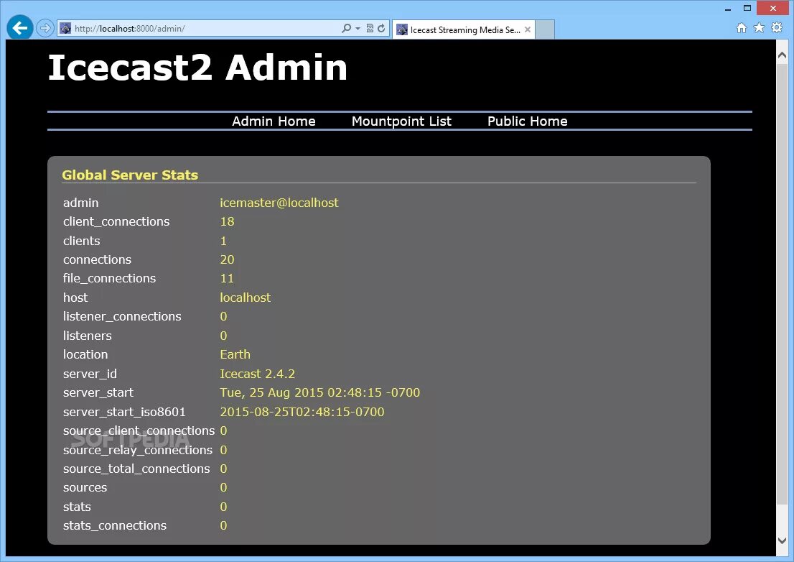Open the Public Home link
794x562 pixels.
click(527, 121)
